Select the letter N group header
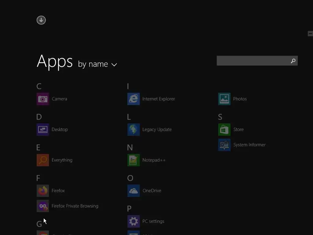 (x=130, y=147)
